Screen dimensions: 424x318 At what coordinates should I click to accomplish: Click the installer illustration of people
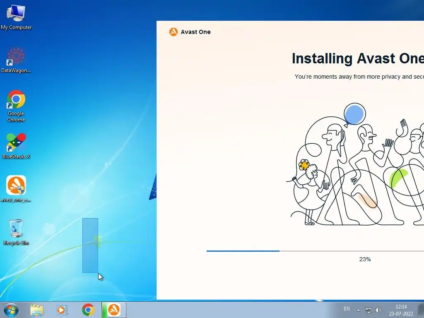click(x=355, y=164)
